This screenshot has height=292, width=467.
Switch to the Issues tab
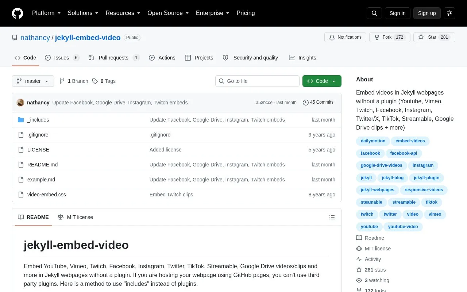point(62,58)
